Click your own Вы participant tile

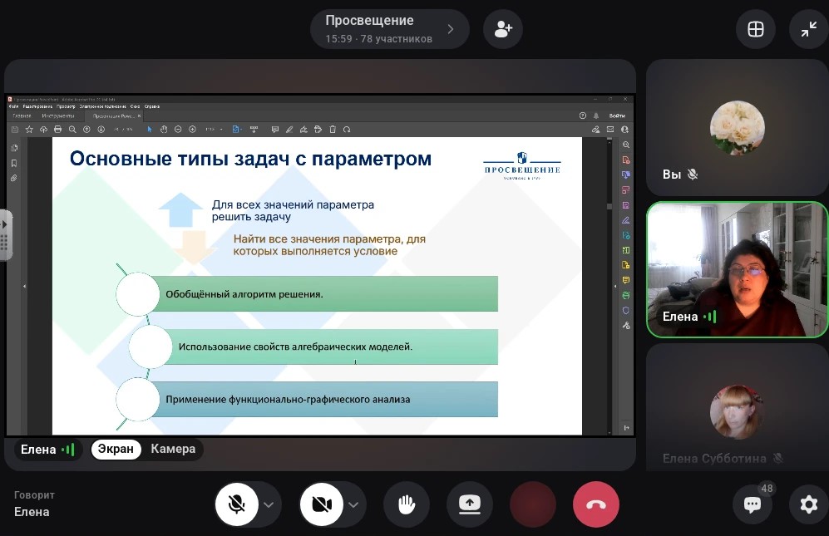pos(737,128)
